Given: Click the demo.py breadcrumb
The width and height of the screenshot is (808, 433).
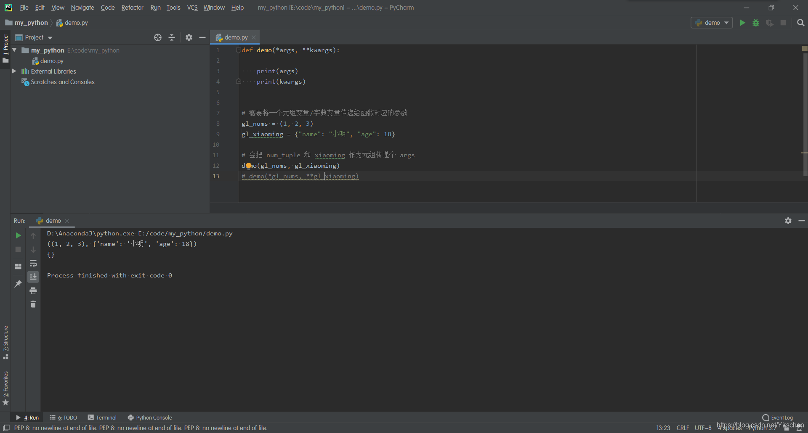Looking at the screenshot, I should pos(72,23).
